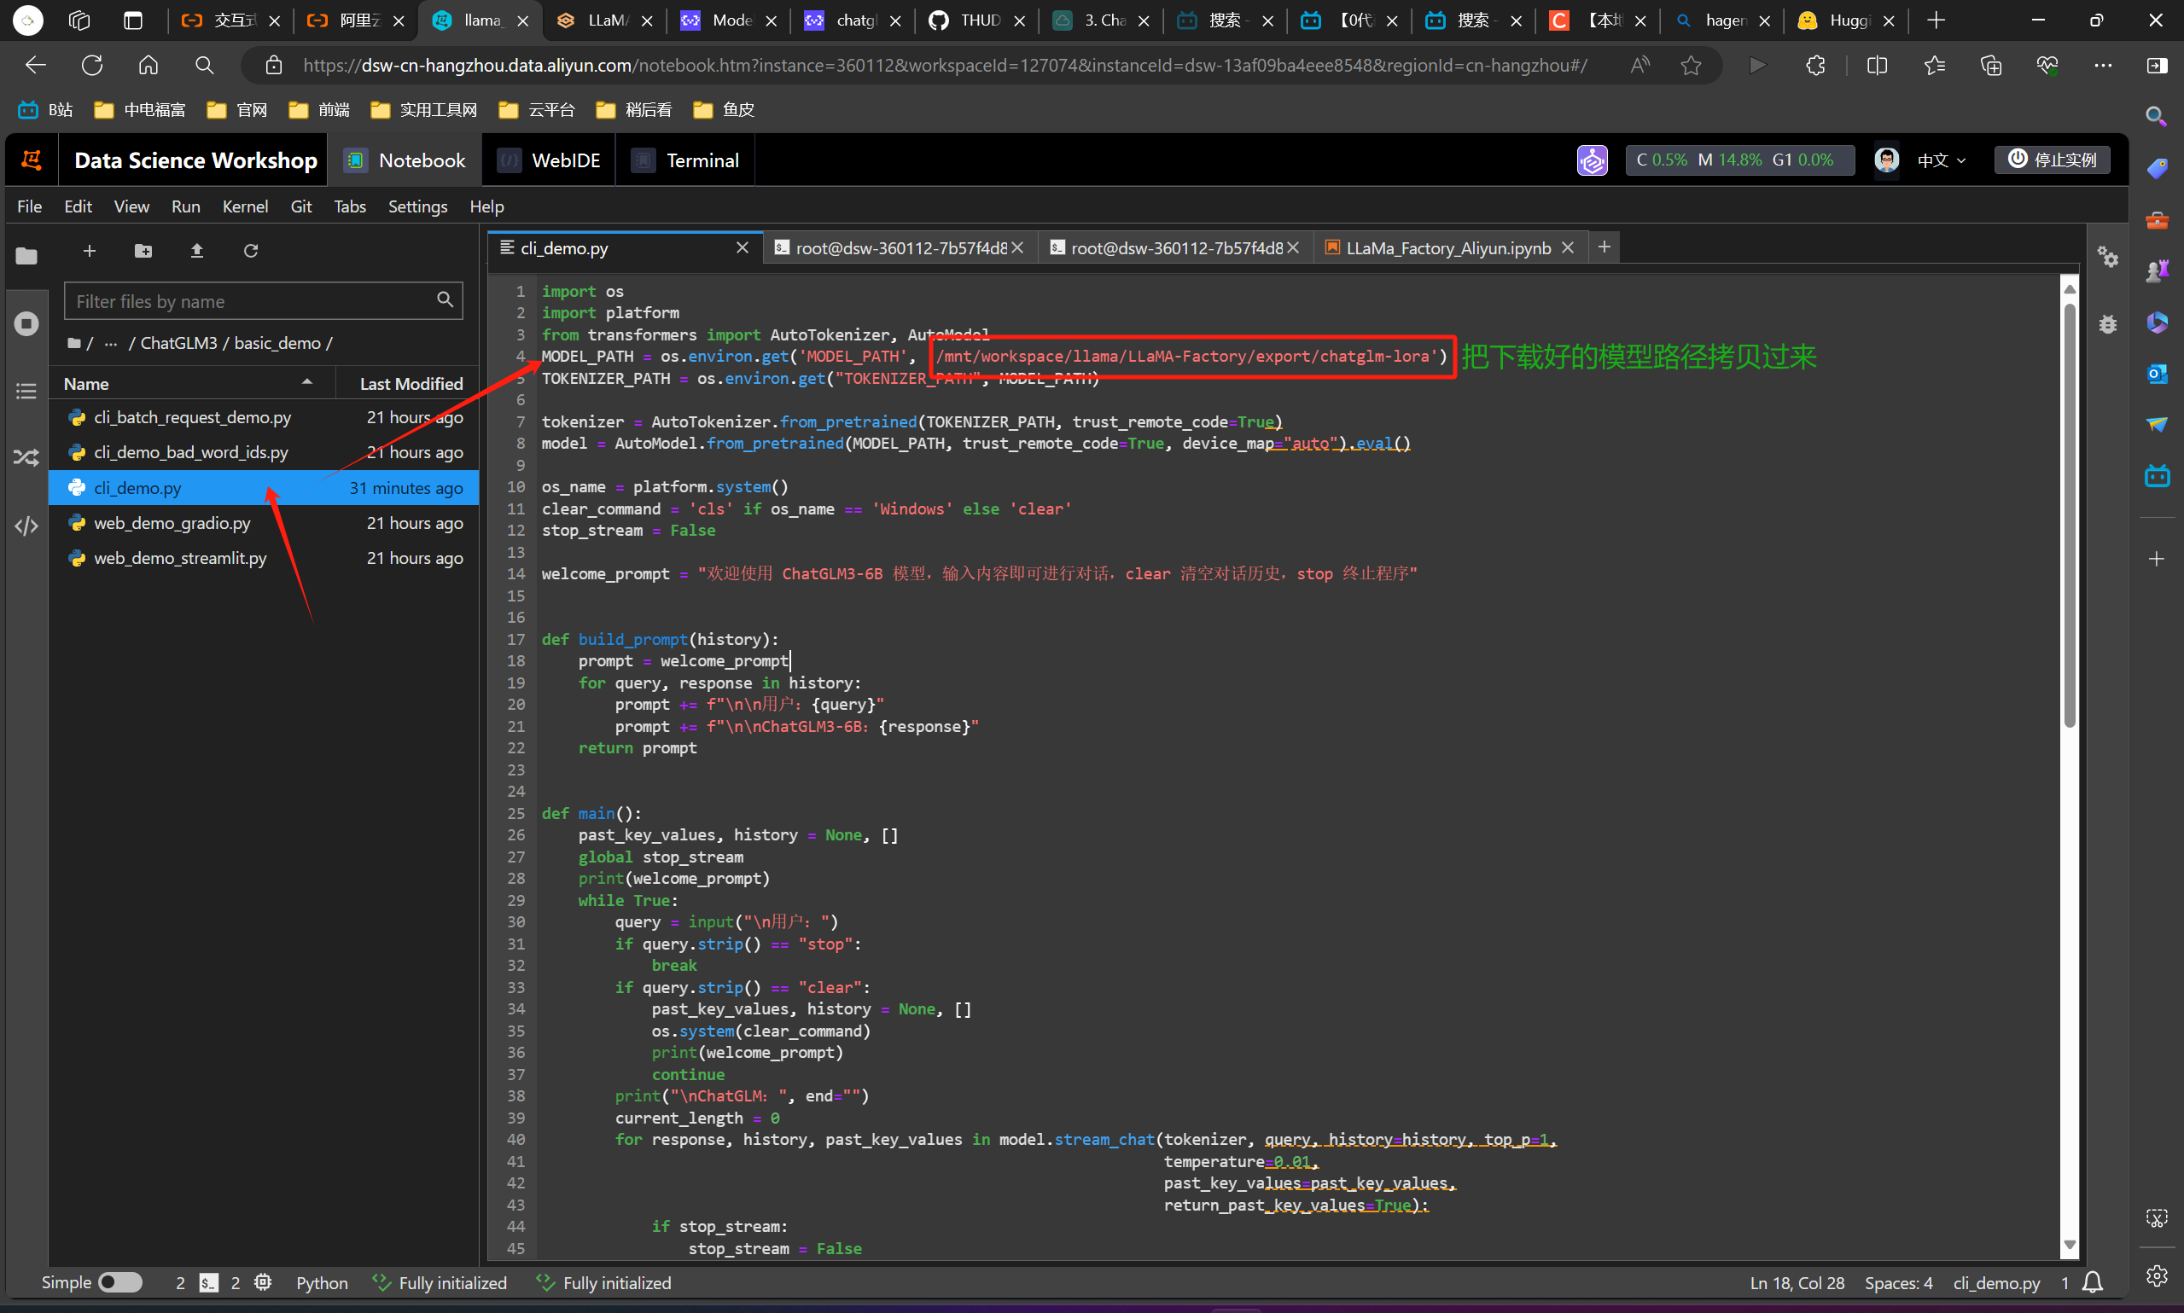Open the Outlook icon in Edge sidebar
This screenshot has height=1313, width=2184.
click(x=2157, y=374)
